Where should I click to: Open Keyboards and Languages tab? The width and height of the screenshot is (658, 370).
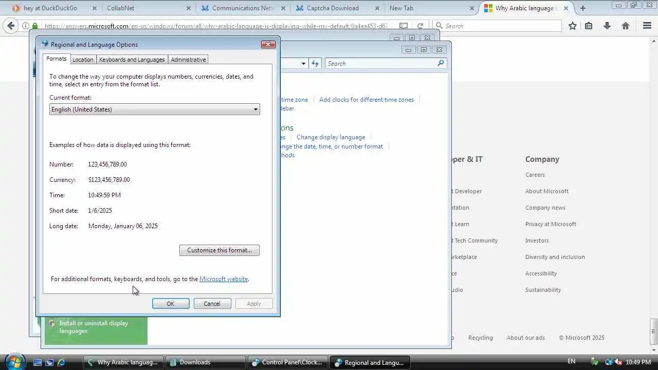[132, 60]
